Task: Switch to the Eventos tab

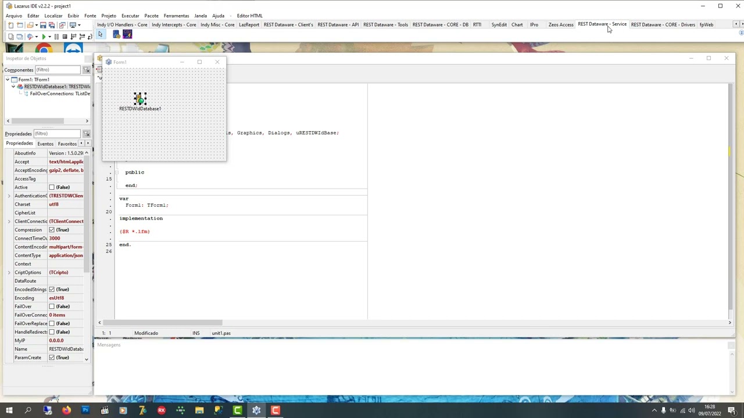Action: [45, 143]
